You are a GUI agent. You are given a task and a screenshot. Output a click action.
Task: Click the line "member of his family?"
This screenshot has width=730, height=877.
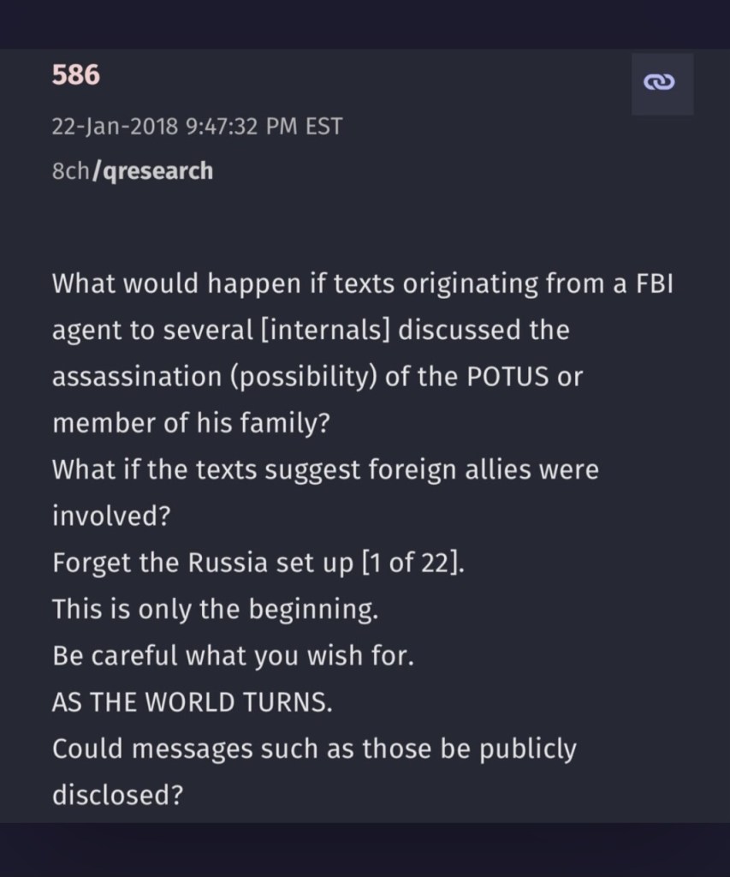pyautogui.click(x=191, y=423)
